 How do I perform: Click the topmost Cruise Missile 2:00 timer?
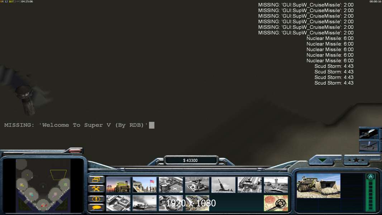pos(306,5)
